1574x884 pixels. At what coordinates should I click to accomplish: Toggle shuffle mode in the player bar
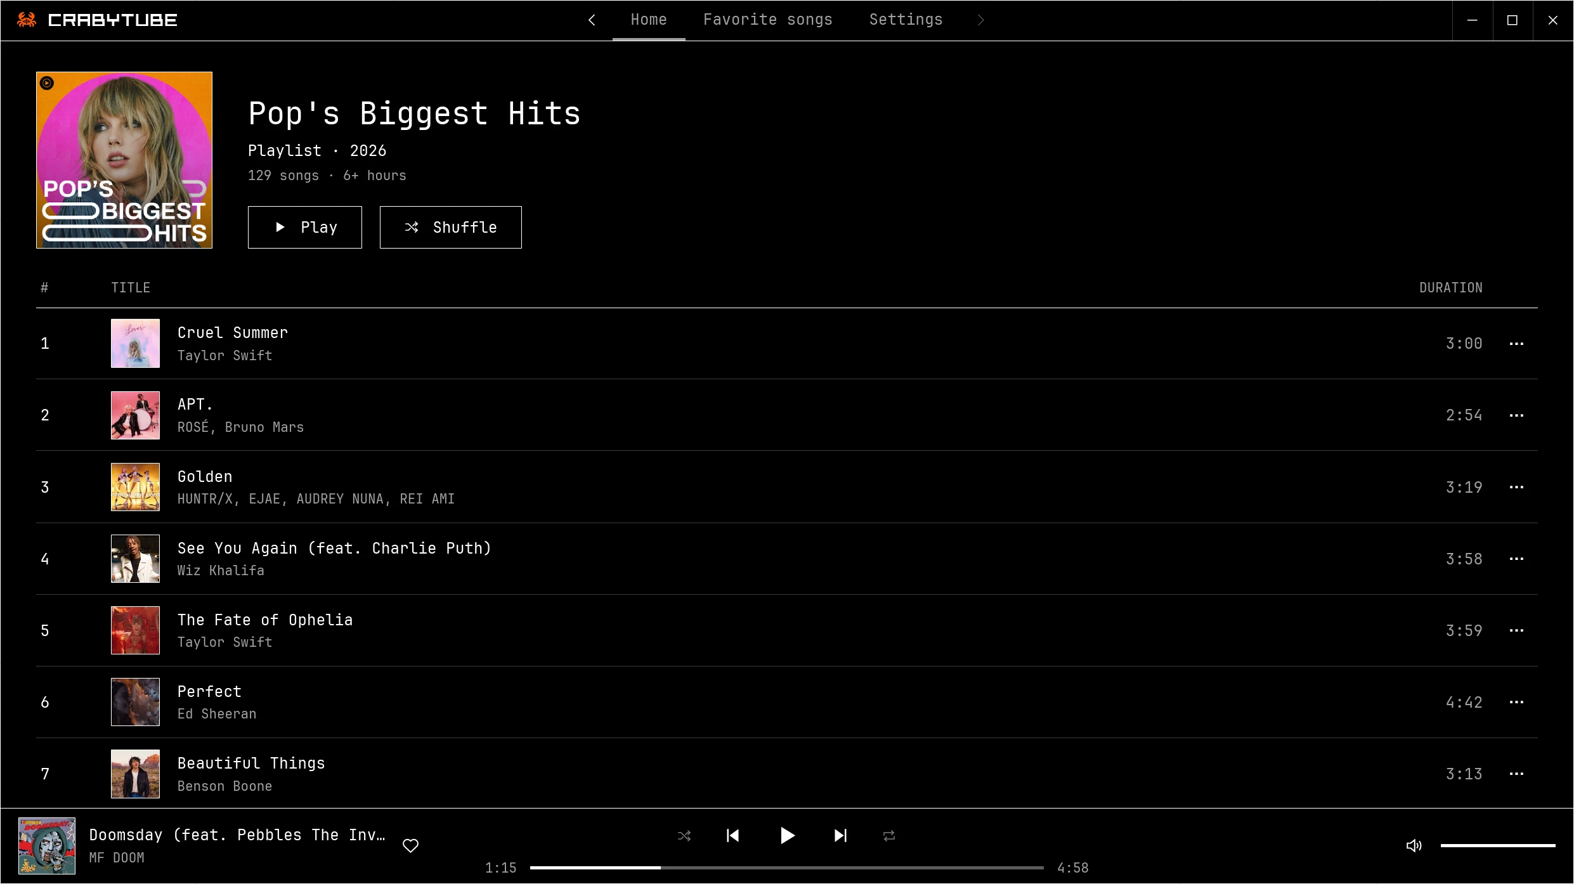coord(684,836)
